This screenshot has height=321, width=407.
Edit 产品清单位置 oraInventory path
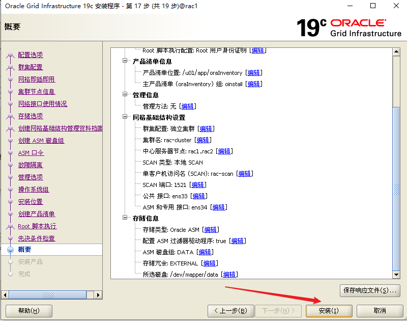point(254,73)
